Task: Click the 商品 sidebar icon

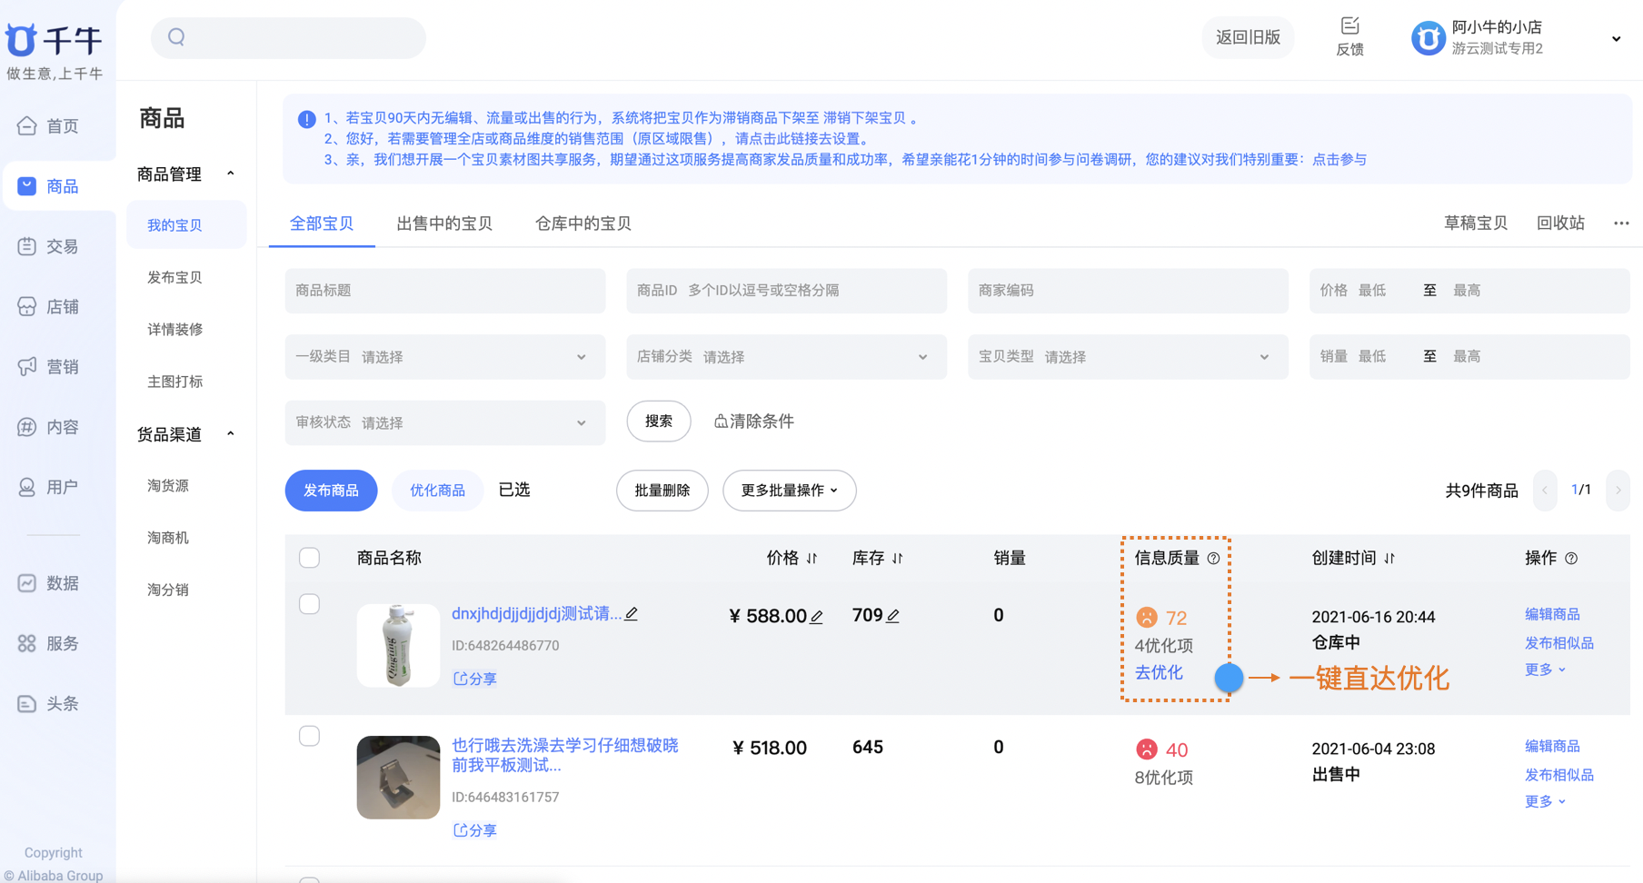Action: [27, 186]
